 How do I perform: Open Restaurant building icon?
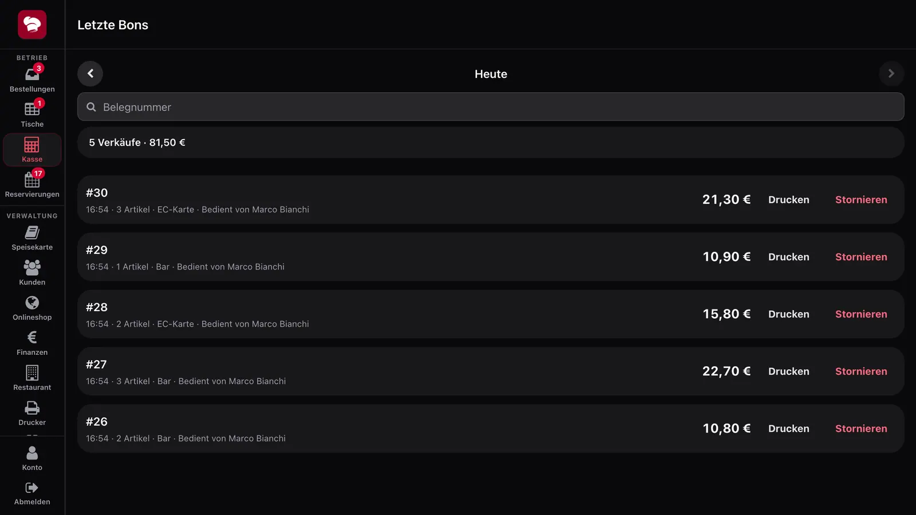click(x=32, y=373)
